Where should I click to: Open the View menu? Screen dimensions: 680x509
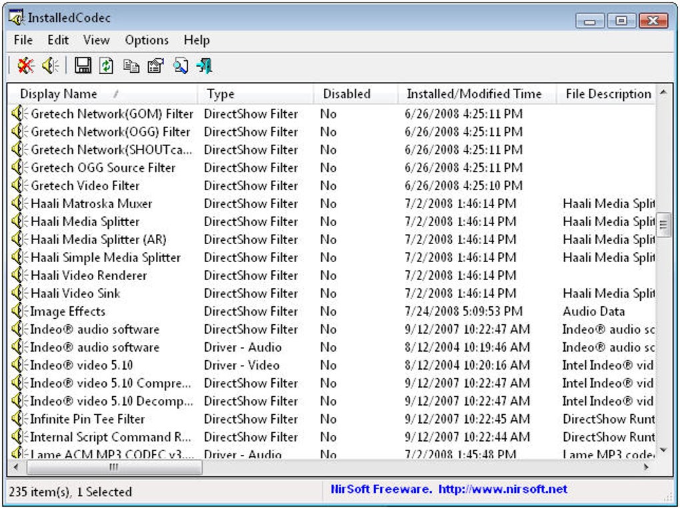(x=96, y=40)
